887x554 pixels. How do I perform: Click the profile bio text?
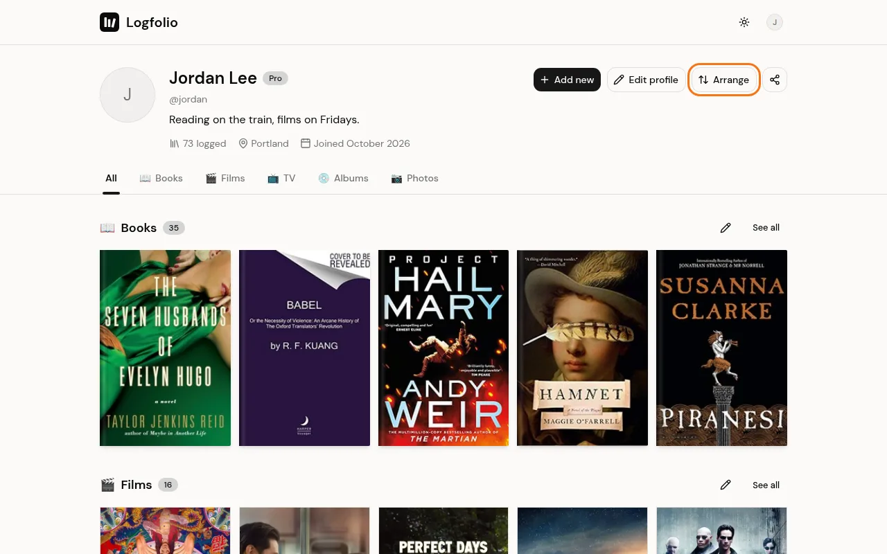click(x=264, y=120)
